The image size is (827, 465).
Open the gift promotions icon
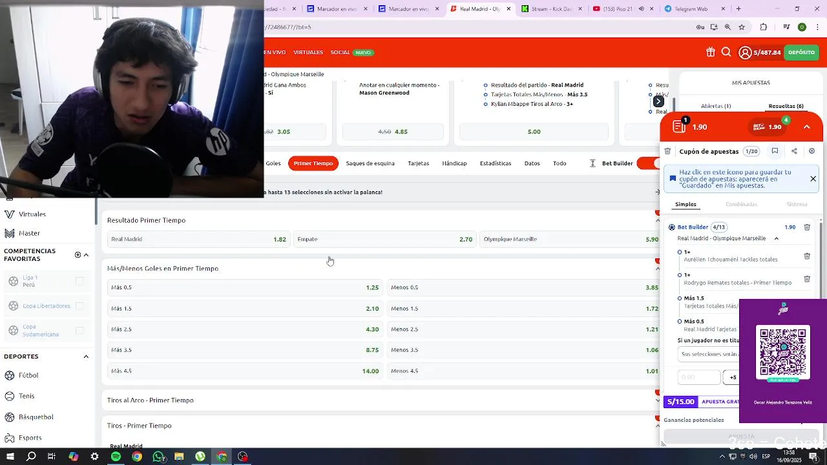click(x=710, y=52)
